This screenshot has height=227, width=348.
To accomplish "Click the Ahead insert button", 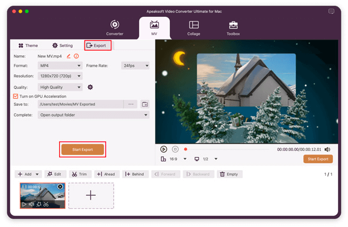I will tap(107, 174).
